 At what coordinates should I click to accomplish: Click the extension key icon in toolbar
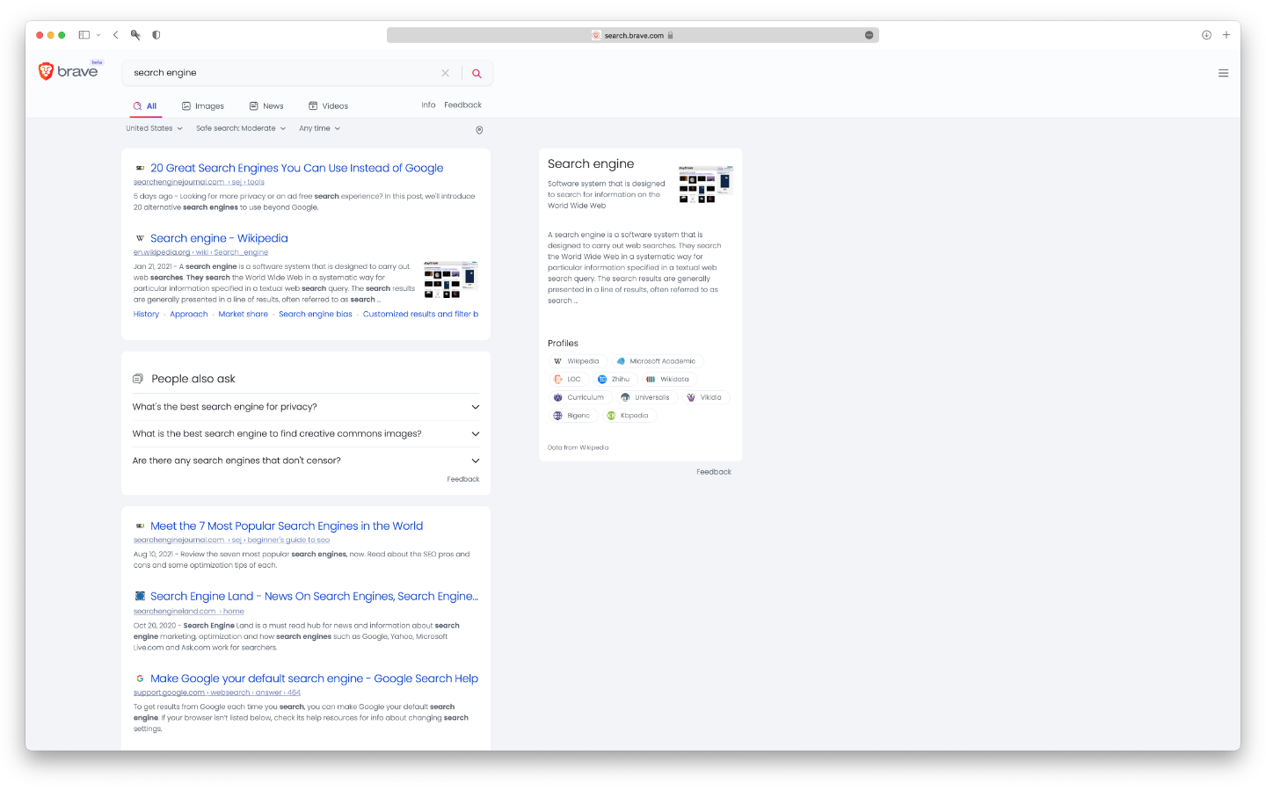tap(135, 35)
